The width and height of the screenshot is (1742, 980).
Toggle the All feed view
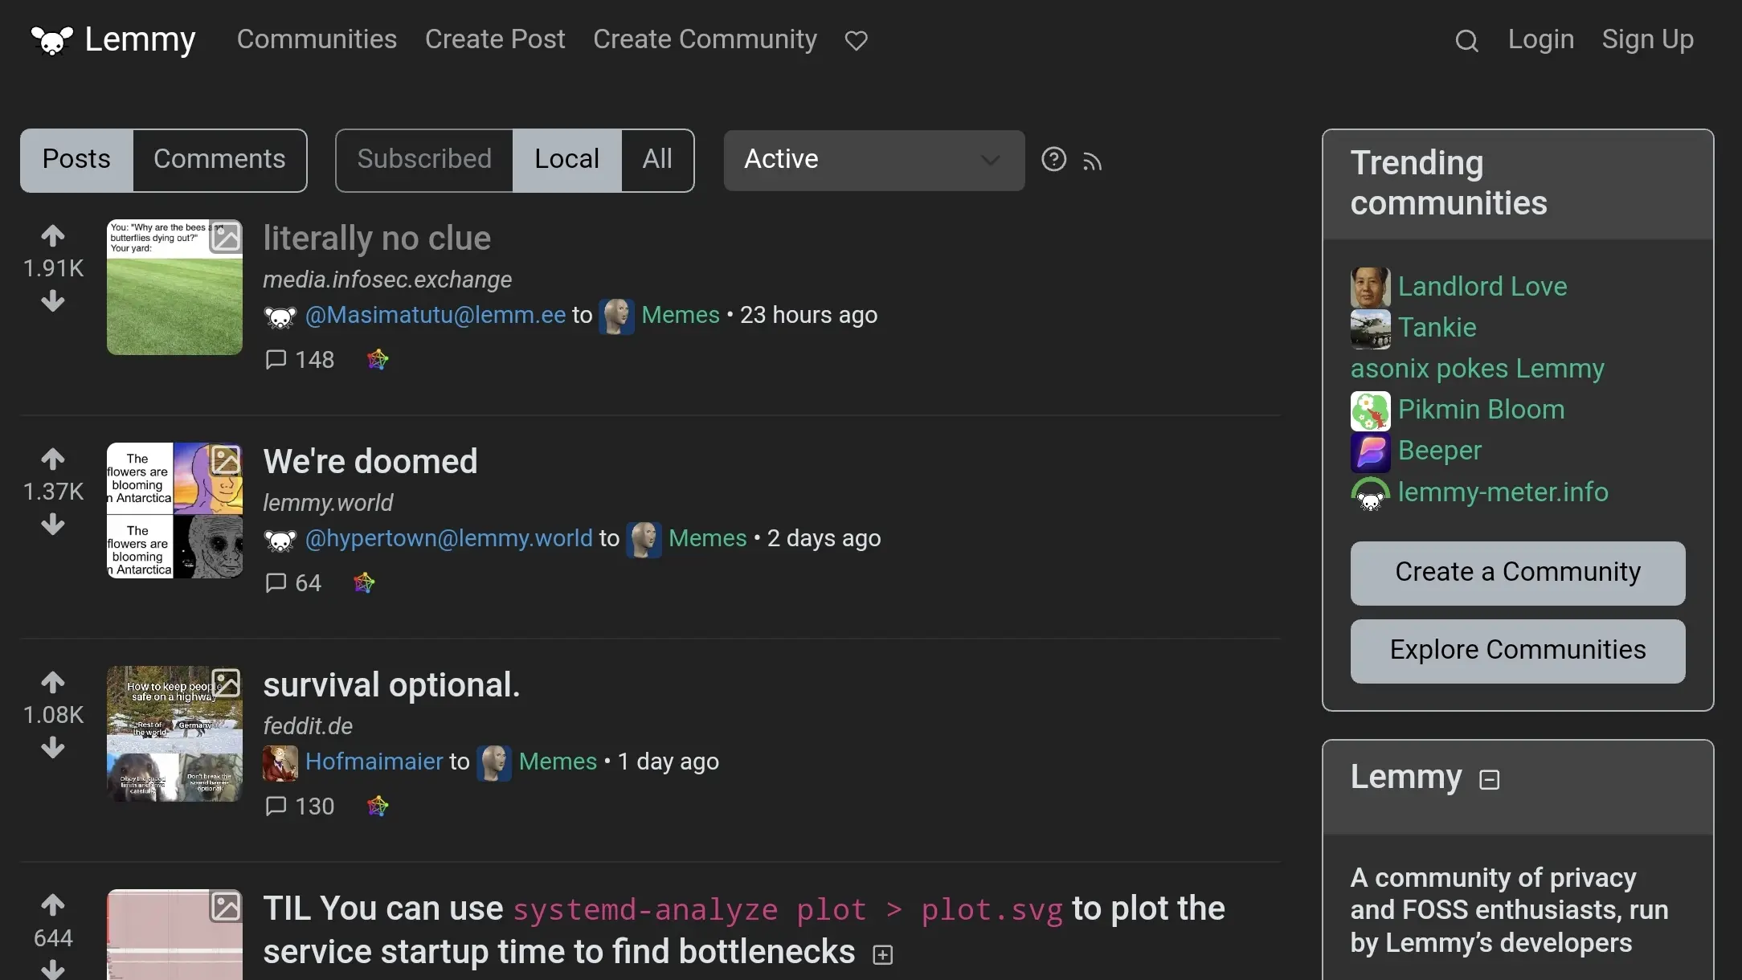point(656,158)
